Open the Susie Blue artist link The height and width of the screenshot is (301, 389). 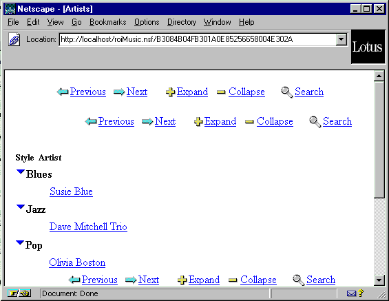71,191
